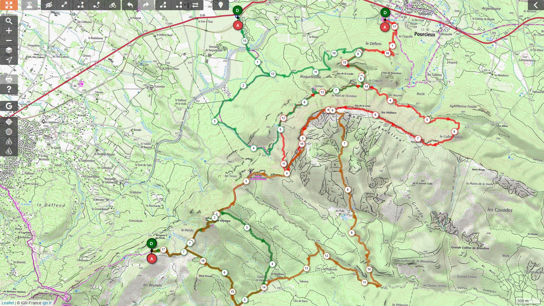The image size is (544, 306).
Task: Open the help question mark panel
Action: click(x=9, y=89)
